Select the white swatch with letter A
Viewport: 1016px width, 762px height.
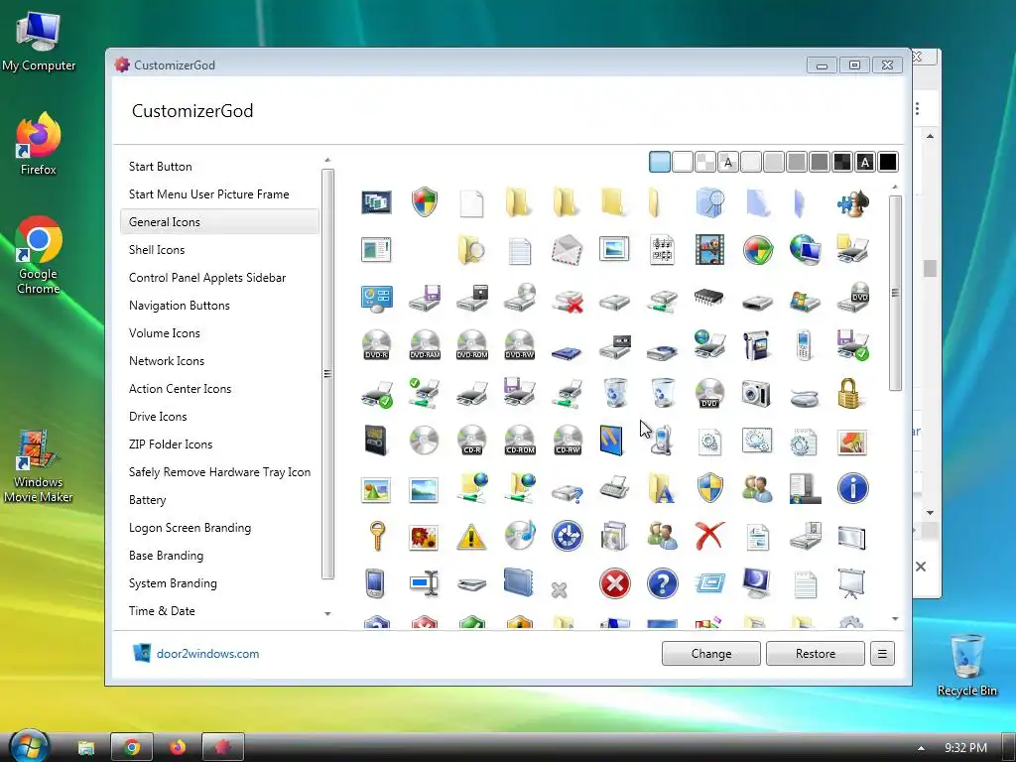click(728, 162)
